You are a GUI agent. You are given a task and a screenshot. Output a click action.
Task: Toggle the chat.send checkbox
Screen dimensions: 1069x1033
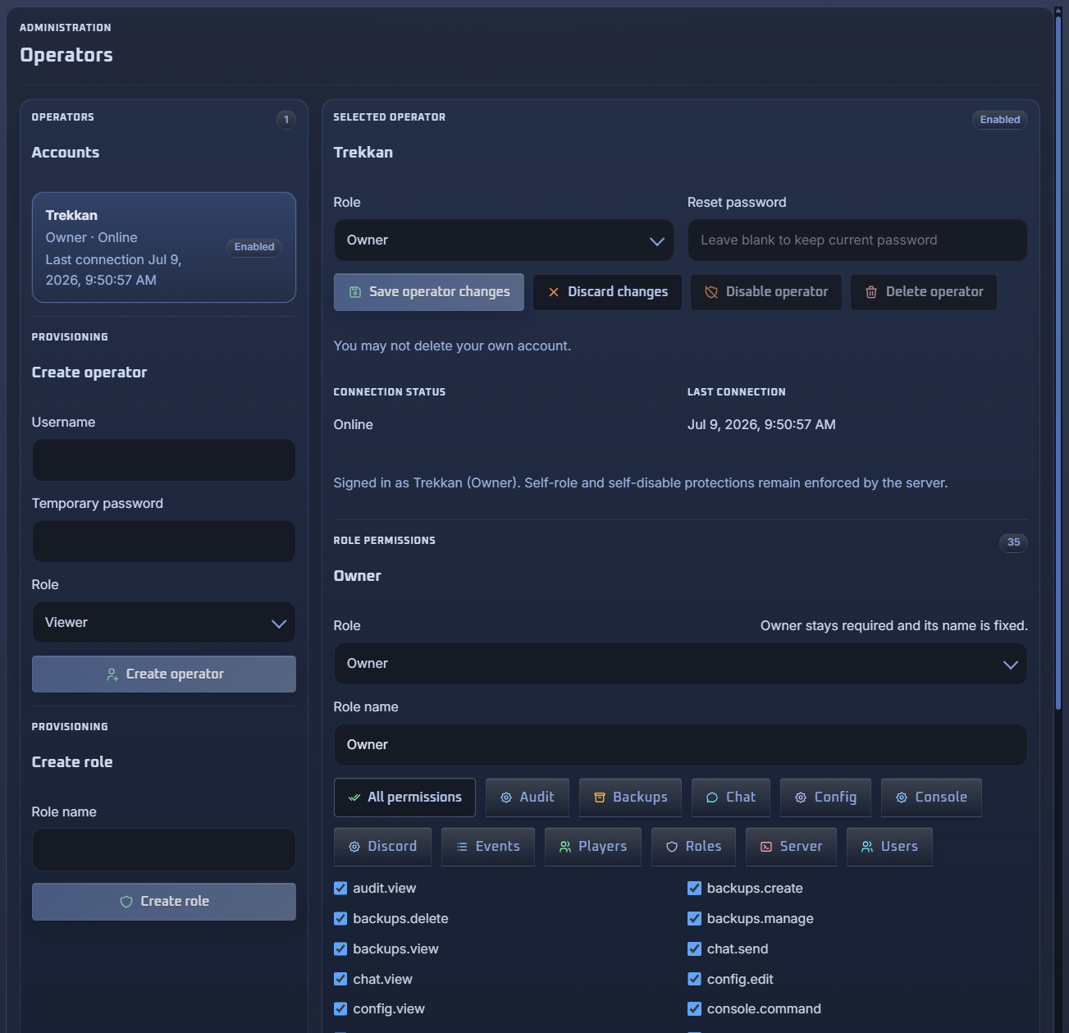[694, 948]
